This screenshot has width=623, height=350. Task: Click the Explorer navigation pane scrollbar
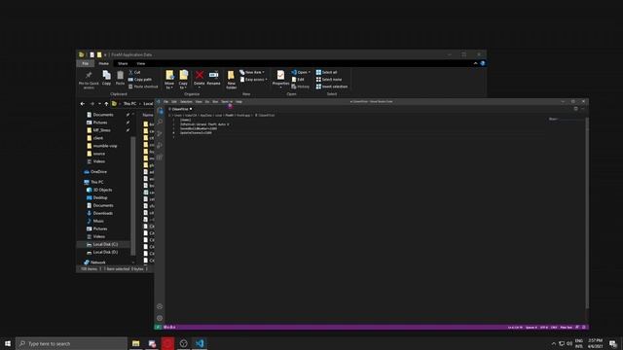tap(132, 196)
